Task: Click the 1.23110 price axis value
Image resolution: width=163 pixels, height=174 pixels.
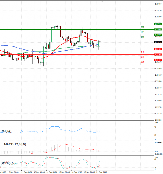Action: click(158, 94)
